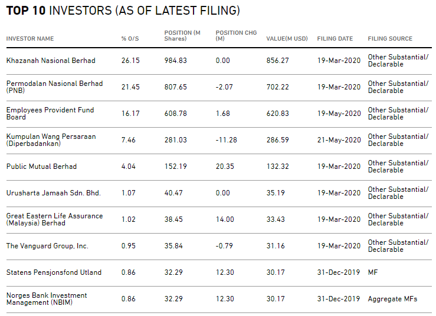
Task: Select Great Eastern Life Assurance row
Action: [x=54, y=219]
